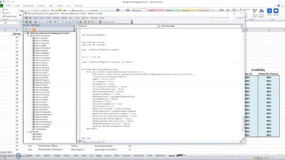
Task: Select ThisWorkbook in project tree
Action: [x=41, y=129]
